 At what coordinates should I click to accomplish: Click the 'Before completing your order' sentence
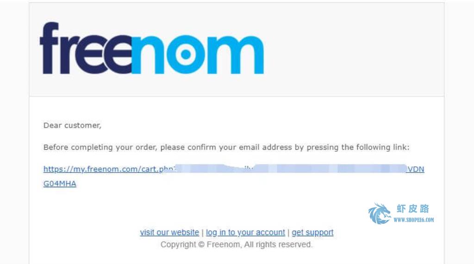(x=226, y=147)
